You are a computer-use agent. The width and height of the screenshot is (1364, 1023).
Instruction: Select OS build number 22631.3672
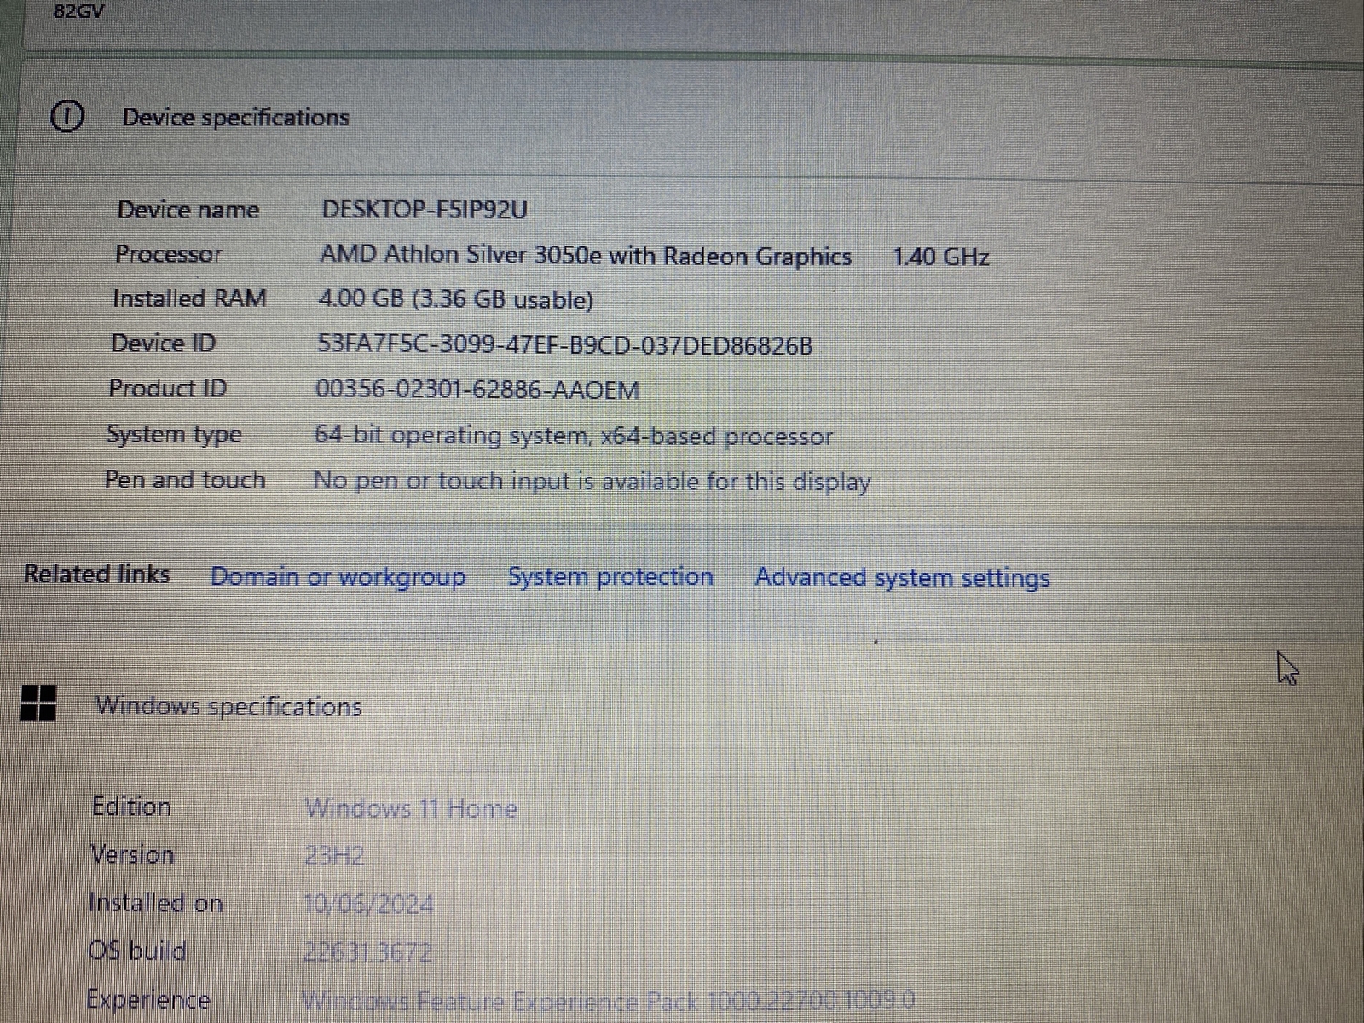367,951
